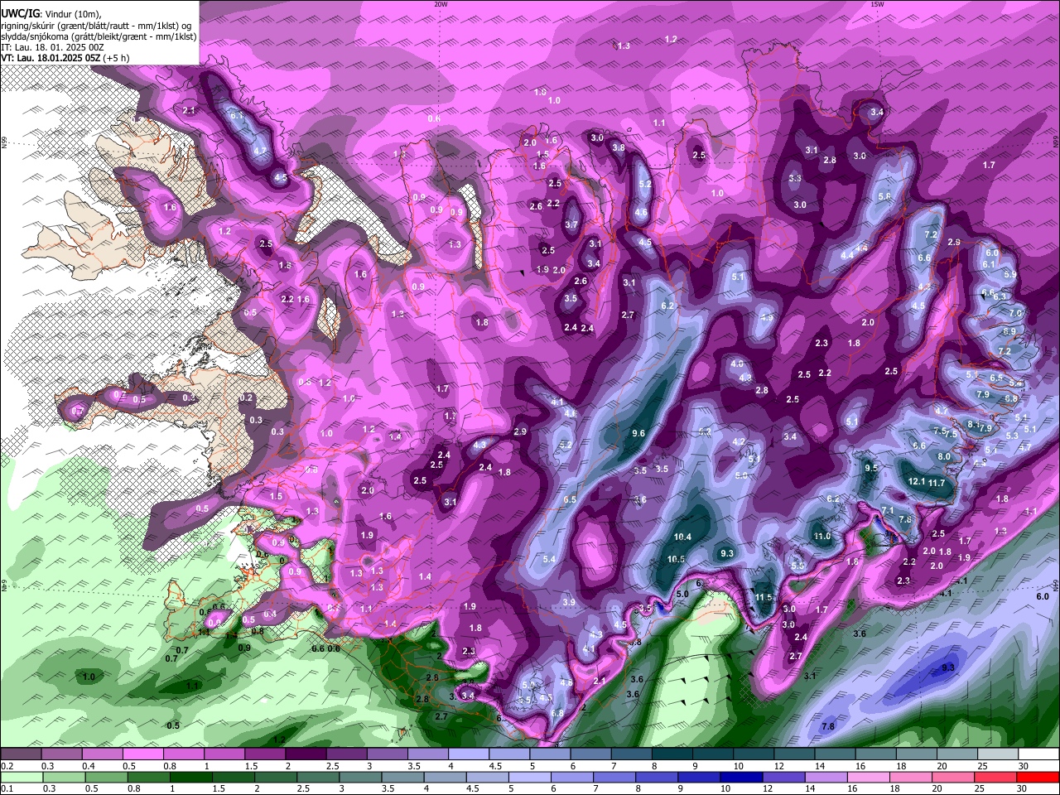Click the snow legend swatch starting at 0.2
Image resolution: width=1060 pixels, height=795 pixels.
(x=20, y=754)
